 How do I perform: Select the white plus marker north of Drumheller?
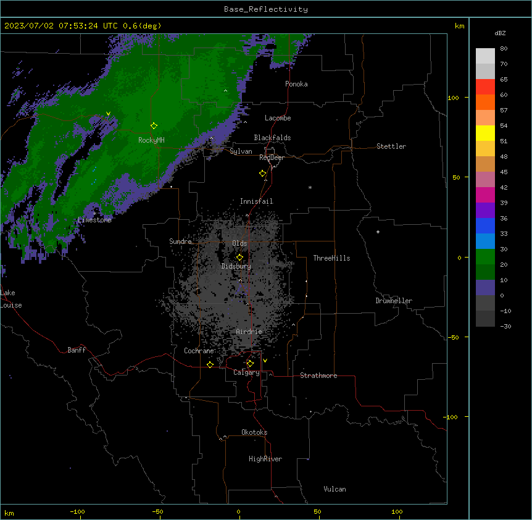tap(378, 232)
